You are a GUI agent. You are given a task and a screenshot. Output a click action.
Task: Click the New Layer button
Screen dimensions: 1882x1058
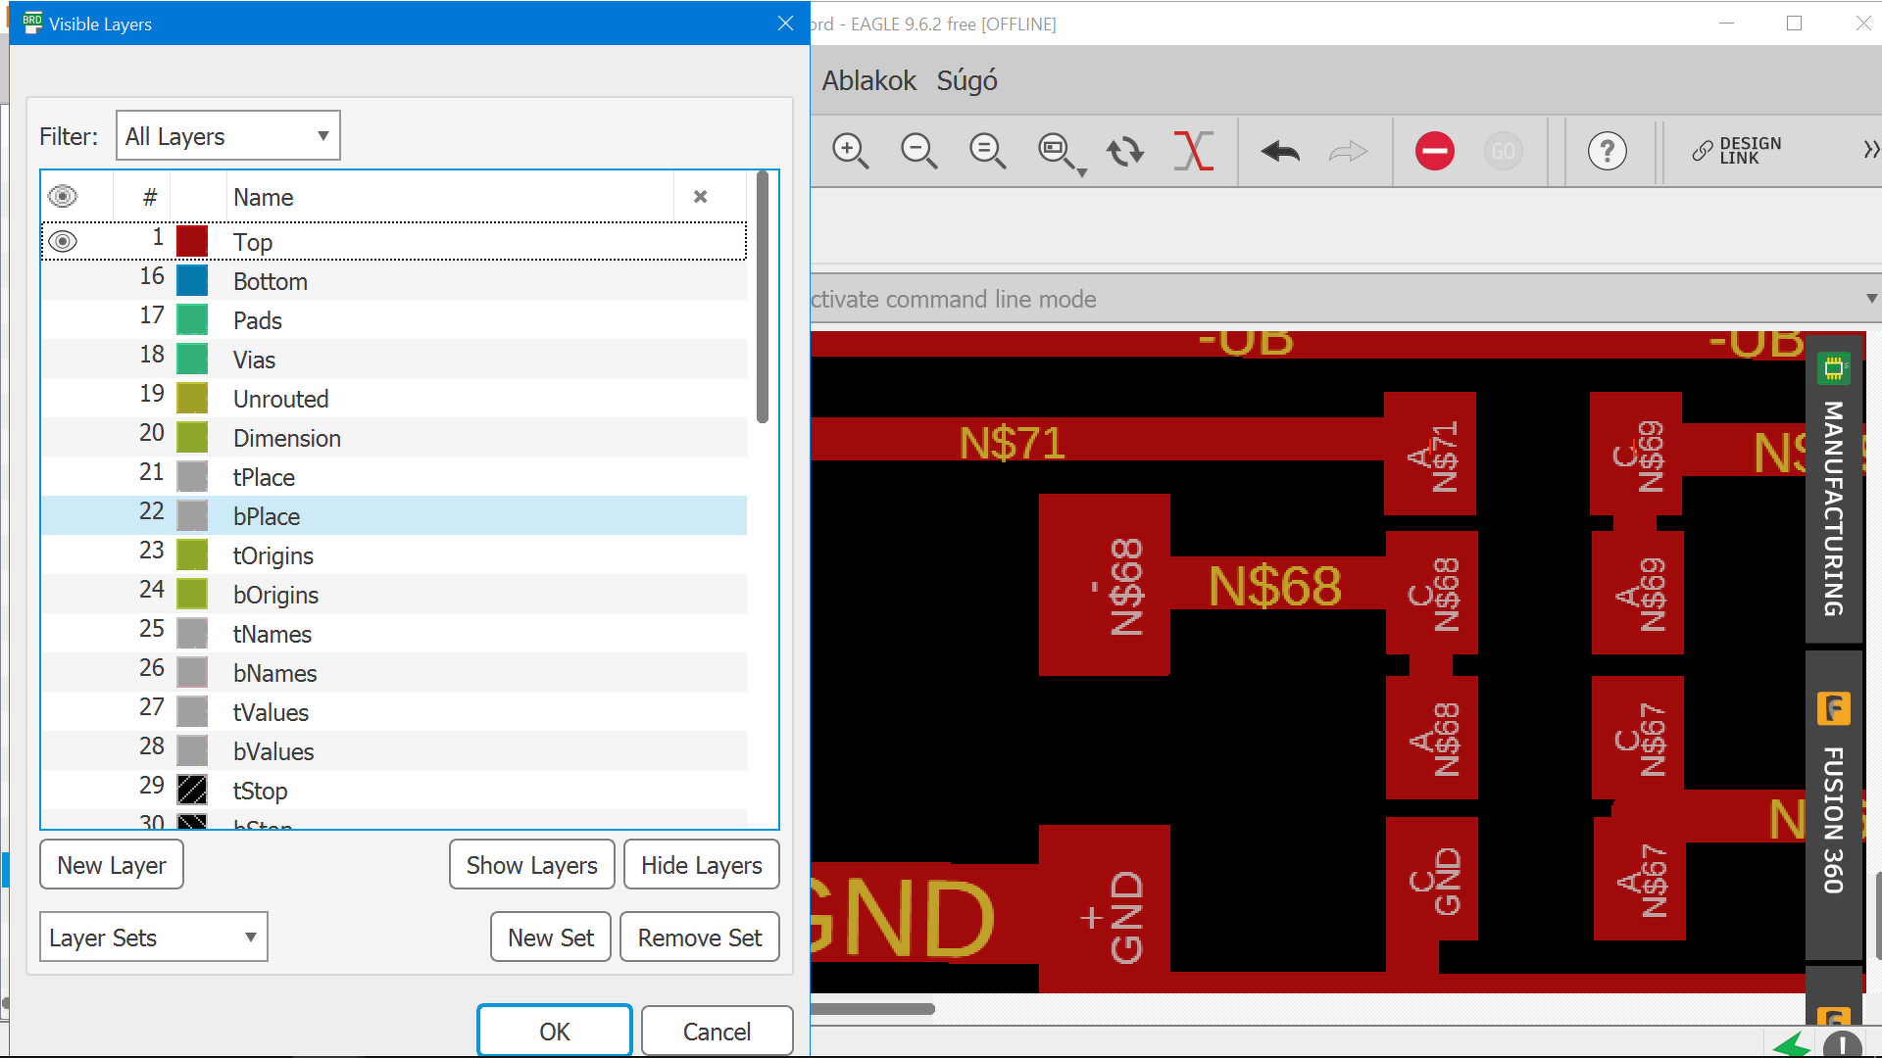112,865
